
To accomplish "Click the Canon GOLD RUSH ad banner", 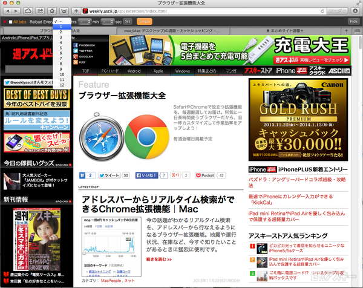I will (298, 119).
